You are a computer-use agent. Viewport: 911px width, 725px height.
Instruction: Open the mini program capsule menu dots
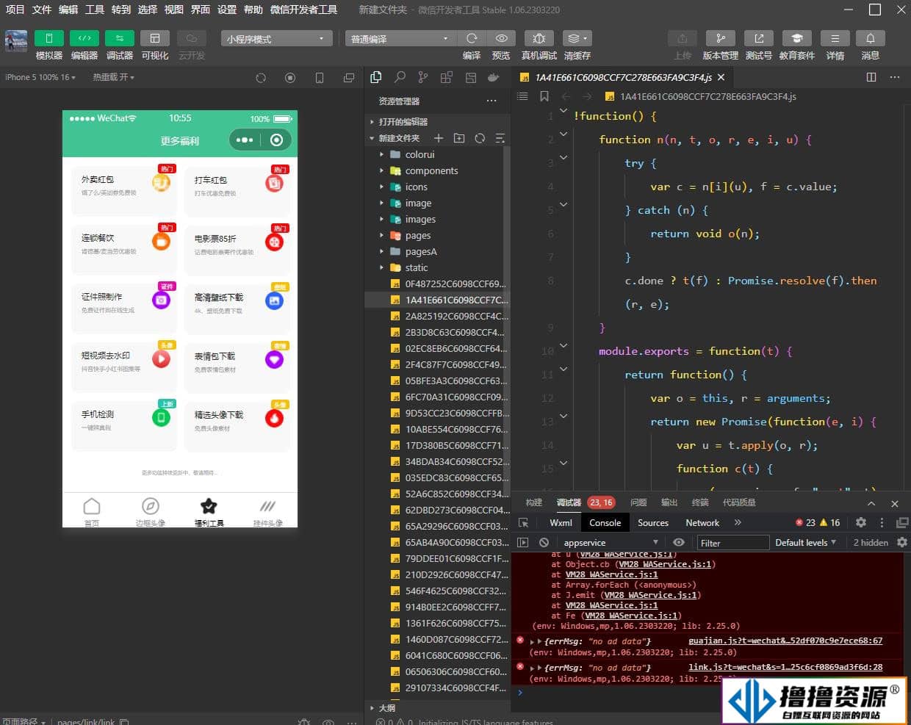point(245,140)
